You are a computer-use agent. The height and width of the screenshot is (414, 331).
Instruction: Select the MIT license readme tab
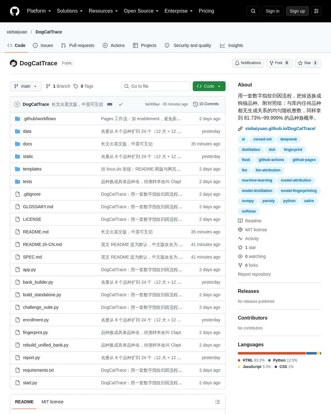(52, 402)
